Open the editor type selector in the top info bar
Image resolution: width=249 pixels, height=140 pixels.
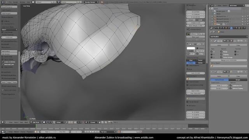(x=3, y=2)
